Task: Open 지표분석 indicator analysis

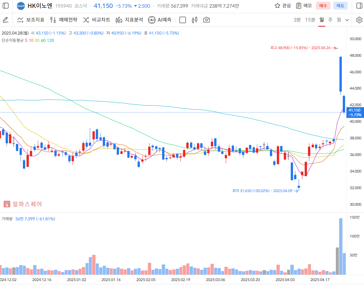Action: click(129, 20)
